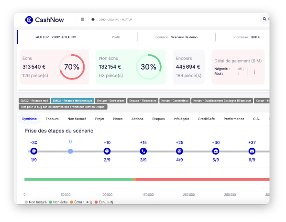This screenshot has height=222, width=286.
Task: Toggle Non facturé legend entry
Action: [36, 202]
